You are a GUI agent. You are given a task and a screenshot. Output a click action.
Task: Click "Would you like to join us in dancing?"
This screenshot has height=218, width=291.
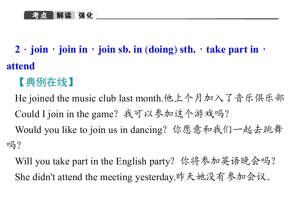coord(91,130)
